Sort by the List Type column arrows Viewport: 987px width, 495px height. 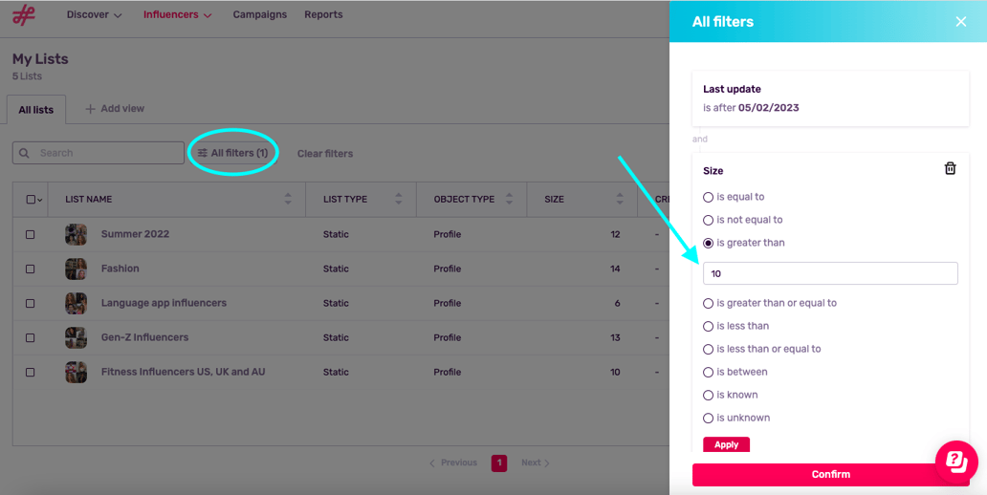coord(398,200)
